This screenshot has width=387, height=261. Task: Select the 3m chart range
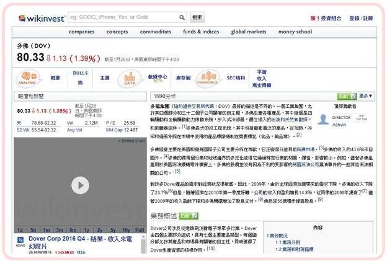click(60, 230)
